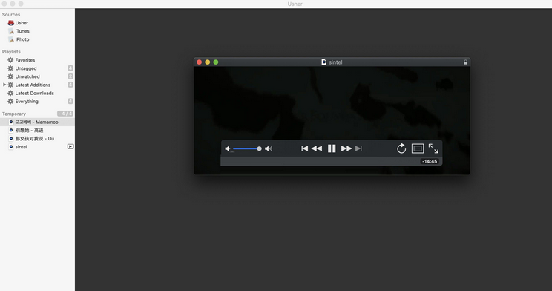
Task: Expand the Latest Additions disclosure triangle
Action: coord(4,85)
